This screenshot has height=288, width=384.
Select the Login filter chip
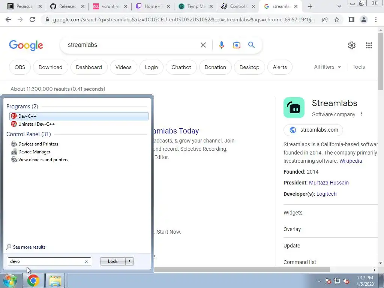click(x=151, y=67)
